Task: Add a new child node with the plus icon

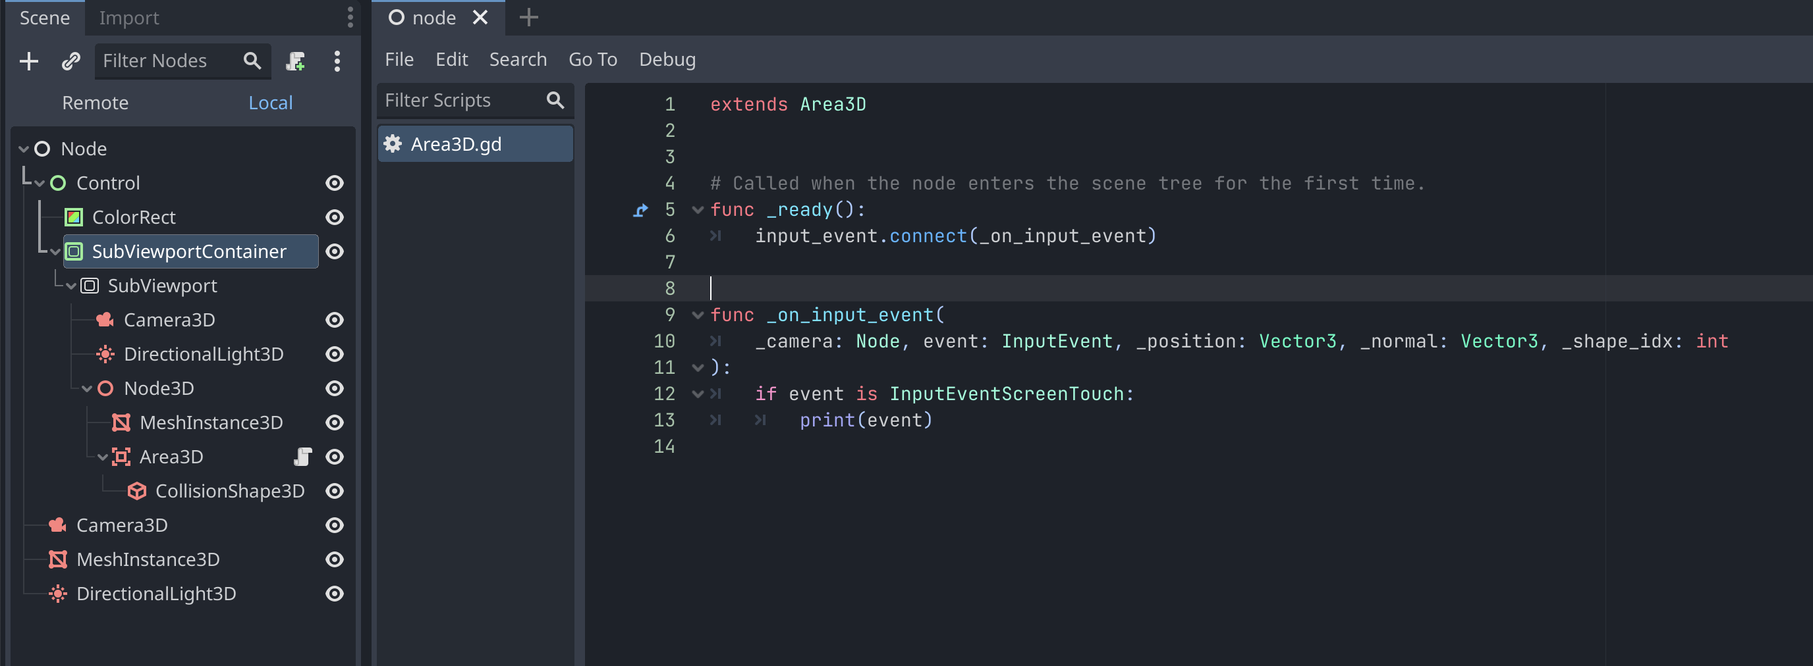Action: 29,61
